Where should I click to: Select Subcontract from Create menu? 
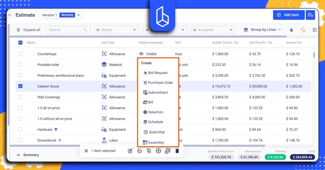(x=156, y=93)
